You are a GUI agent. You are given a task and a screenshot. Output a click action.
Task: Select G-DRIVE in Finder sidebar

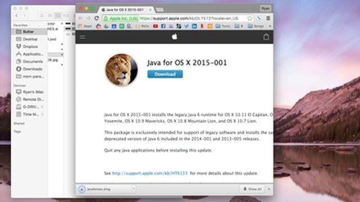[x=29, y=107]
